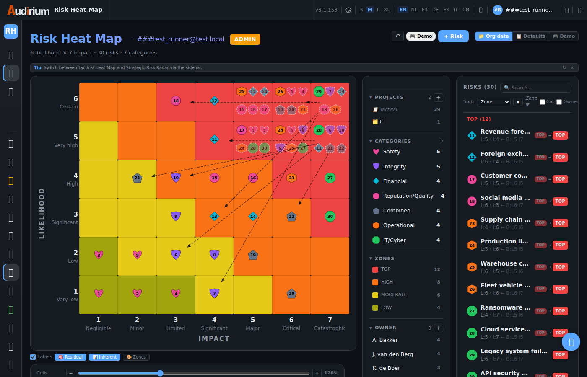Image resolution: width=587 pixels, height=377 pixels.
Task: Toggle the Zones overlay button
Action: (136, 357)
